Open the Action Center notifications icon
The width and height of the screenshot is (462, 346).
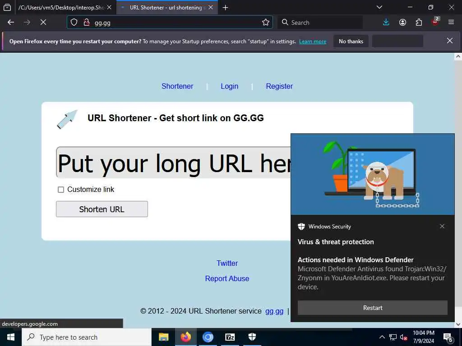448,337
